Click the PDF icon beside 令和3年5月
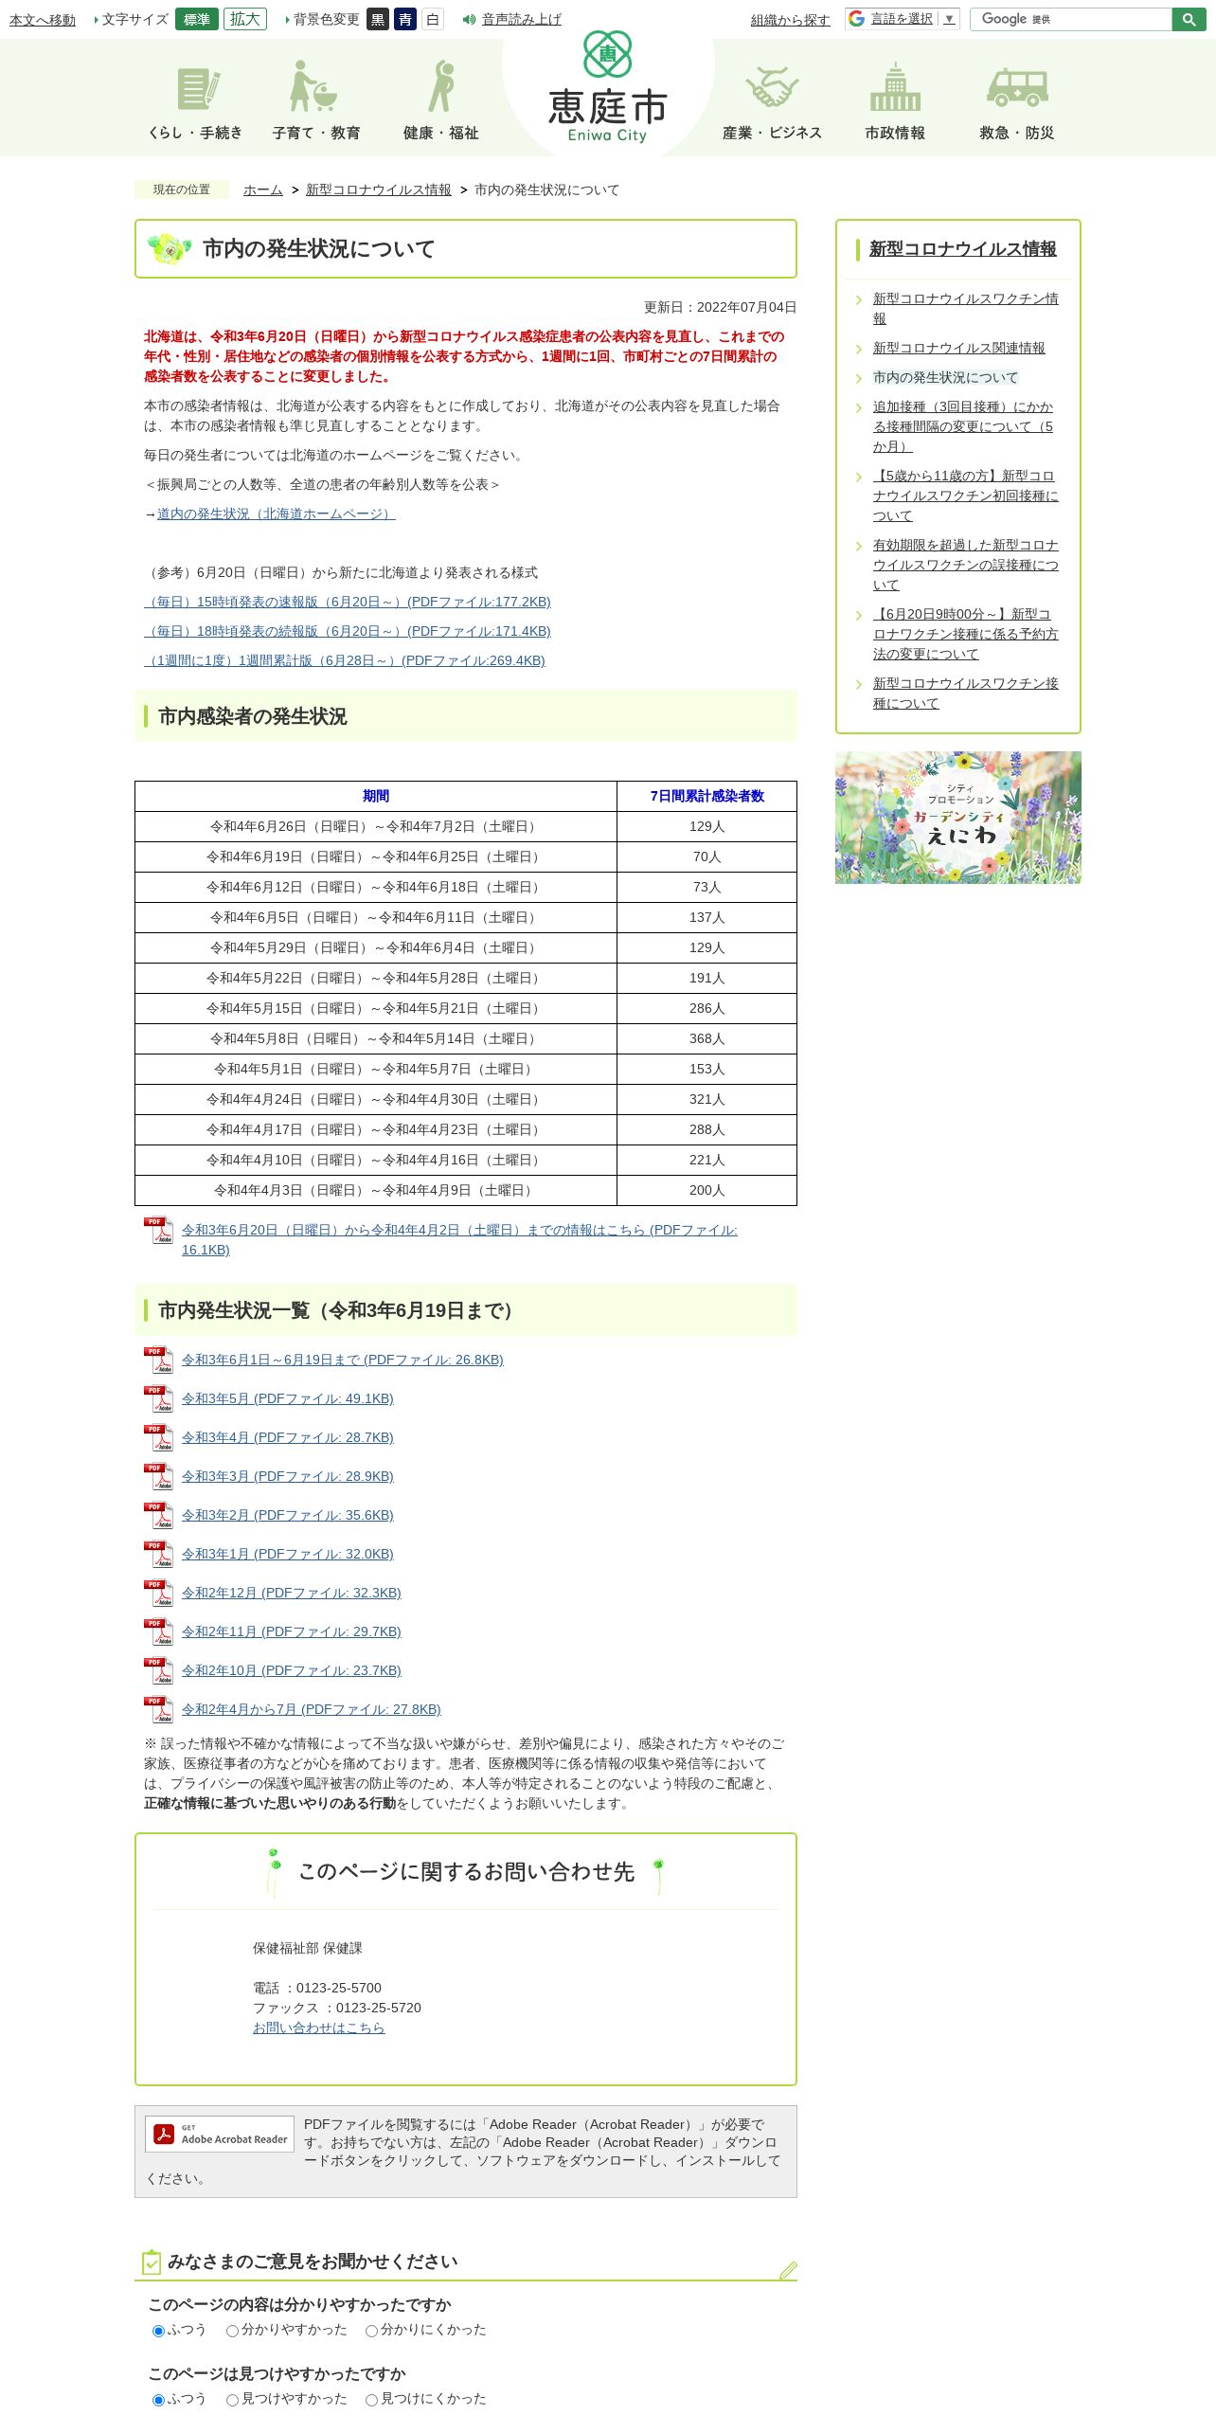The width and height of the screenshot is (1216, 2433). [158, 1398]
